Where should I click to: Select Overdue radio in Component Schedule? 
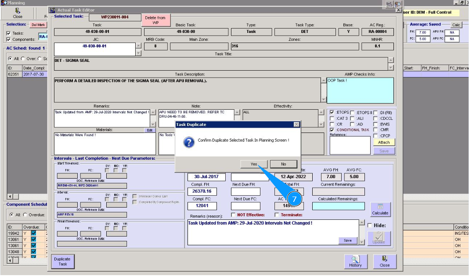coord(25,215)
